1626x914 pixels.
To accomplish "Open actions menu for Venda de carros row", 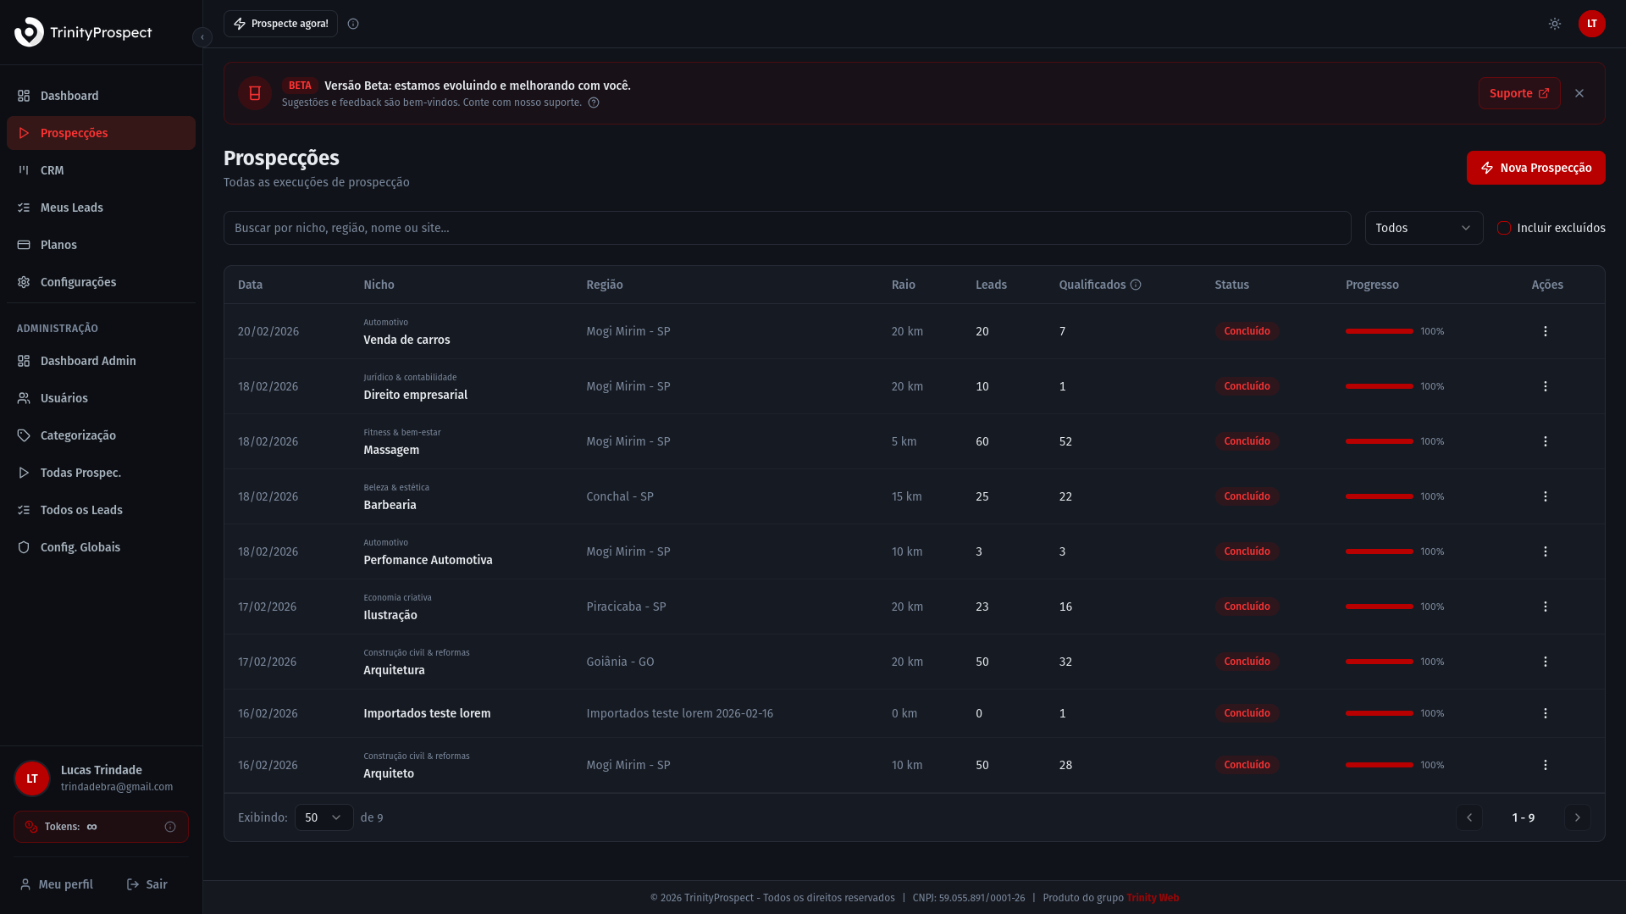I will (1545, 331).
